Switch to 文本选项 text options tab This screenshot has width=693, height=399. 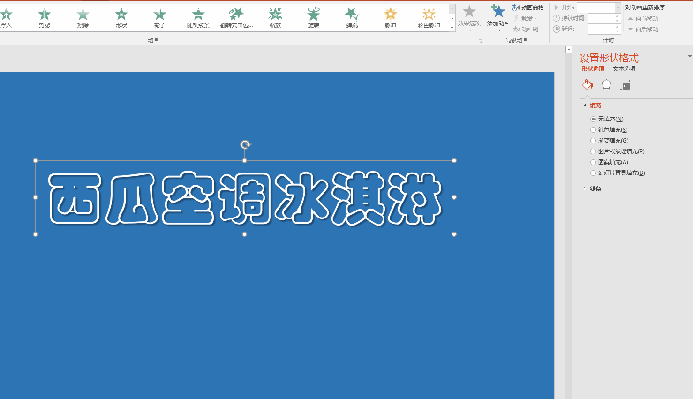pyautogui.click(x=624, y=68)
